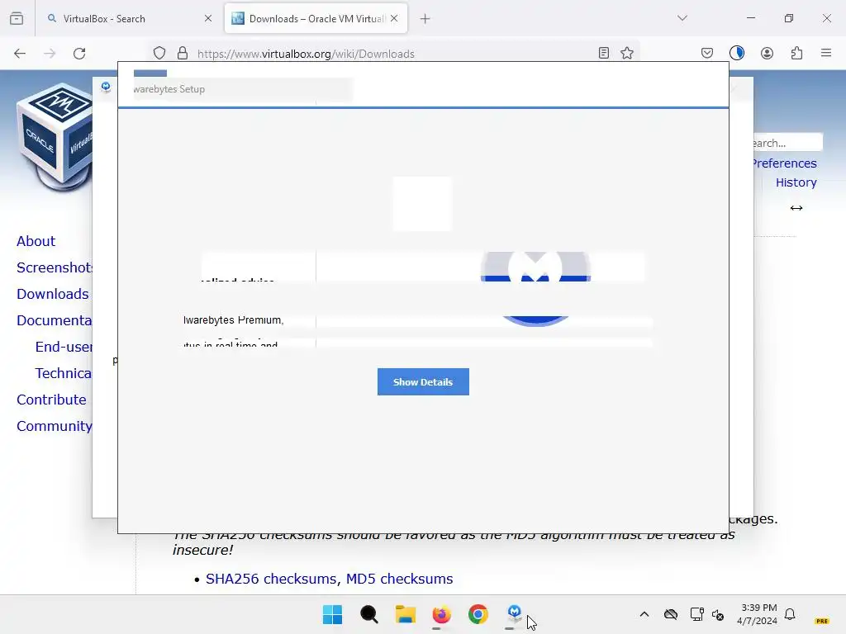Image resolution: width=846 pixels, height=634 pixels.
Task: Open the notifications bell icon
Action: pos(790,614)
